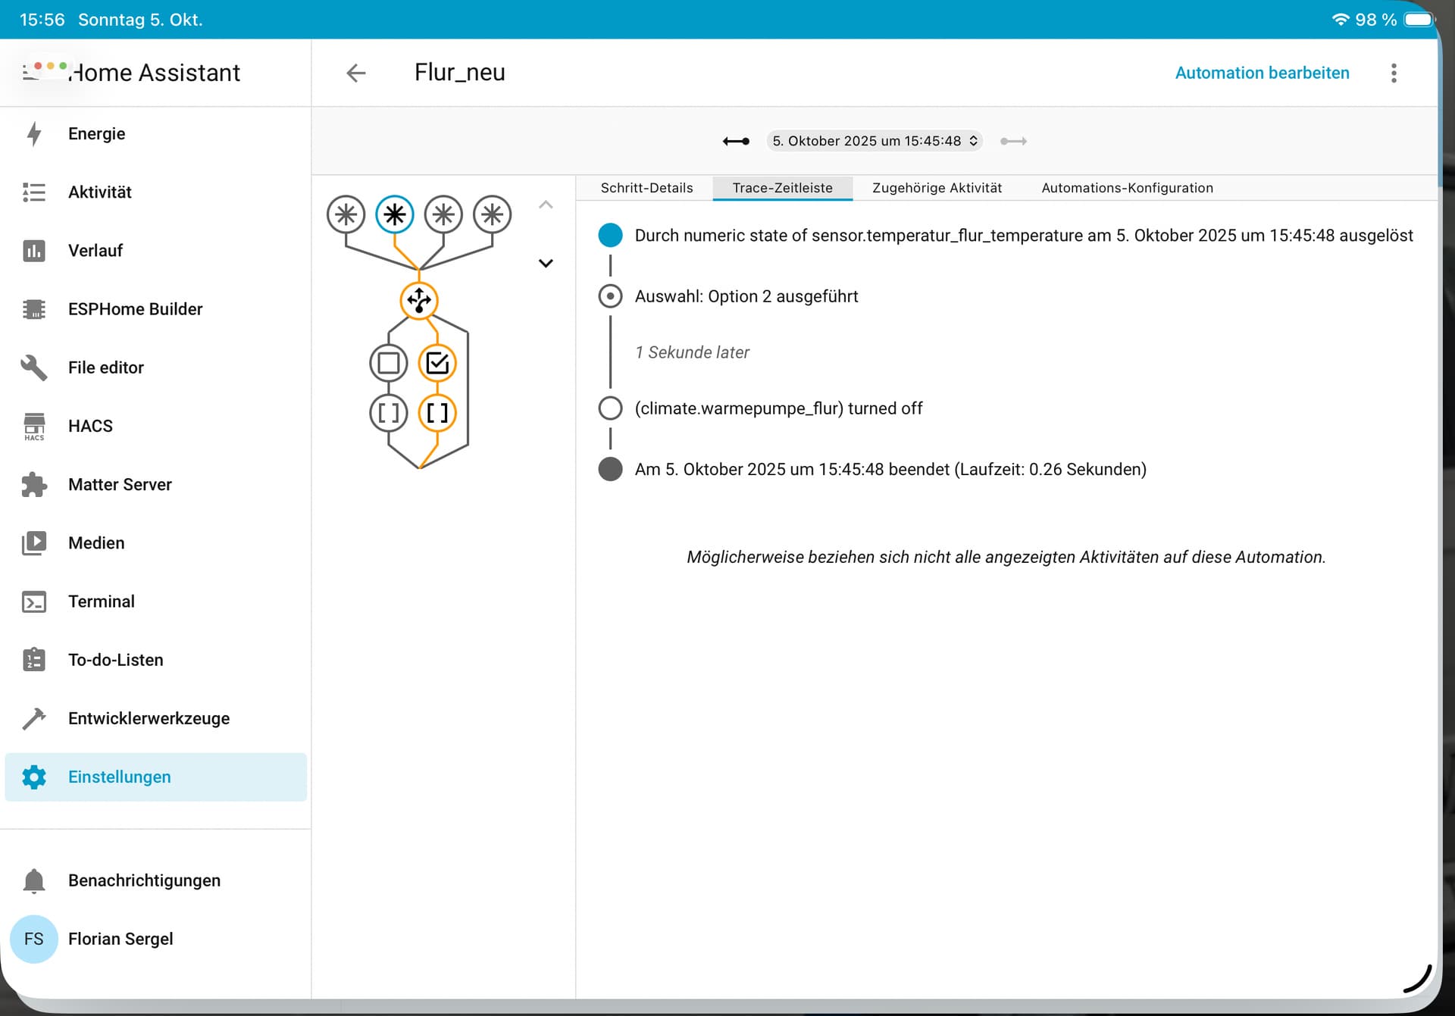Click the Automation bearbeiten link

1262,73
